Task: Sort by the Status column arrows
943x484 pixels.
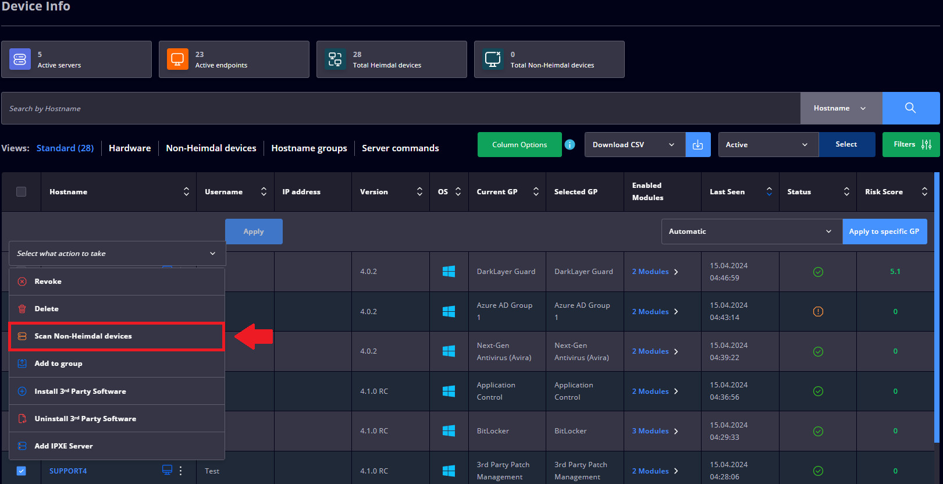Action: coord(846,191)
